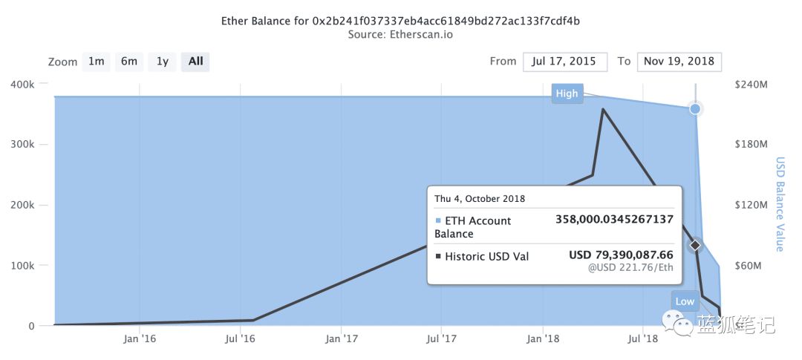
Task: Click the Ether Balance chart title
Action: tap(400, 22)
